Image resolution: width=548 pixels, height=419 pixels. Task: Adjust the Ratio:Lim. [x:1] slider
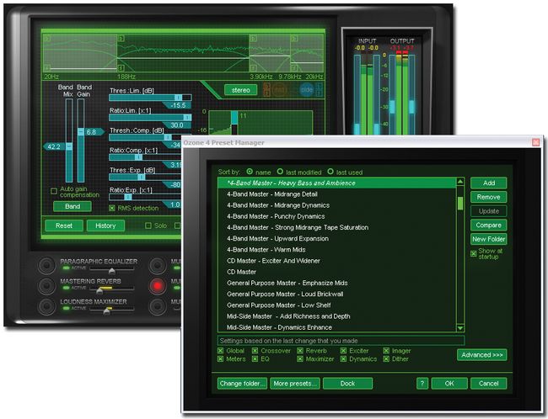coord(151,118)
